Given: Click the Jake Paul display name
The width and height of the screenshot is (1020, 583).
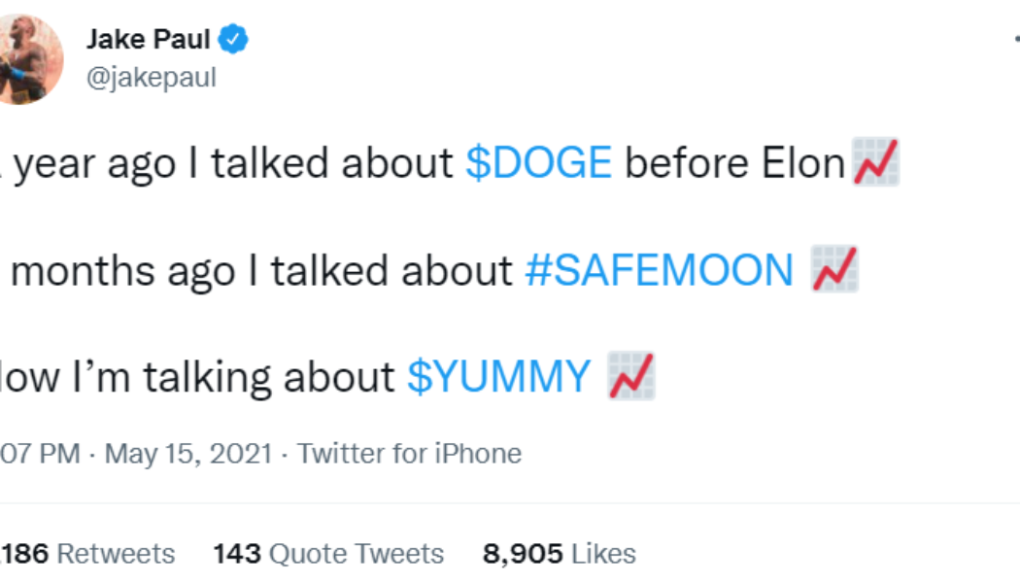Looking at the screenshot, I should click(149, 40).
